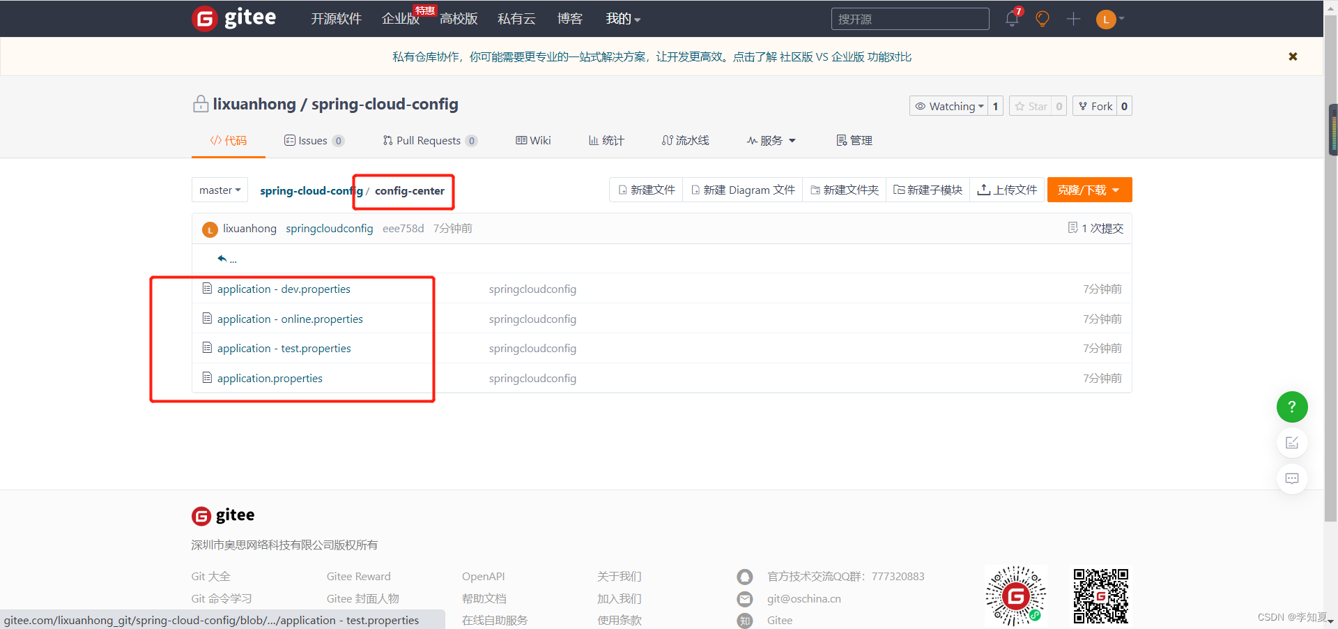
Task: Click spring-cloud-config breadcrumb link
Action: (312, 190)
